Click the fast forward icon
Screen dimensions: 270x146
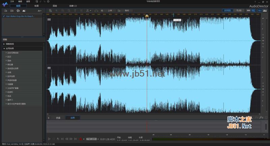coord(71,139)
